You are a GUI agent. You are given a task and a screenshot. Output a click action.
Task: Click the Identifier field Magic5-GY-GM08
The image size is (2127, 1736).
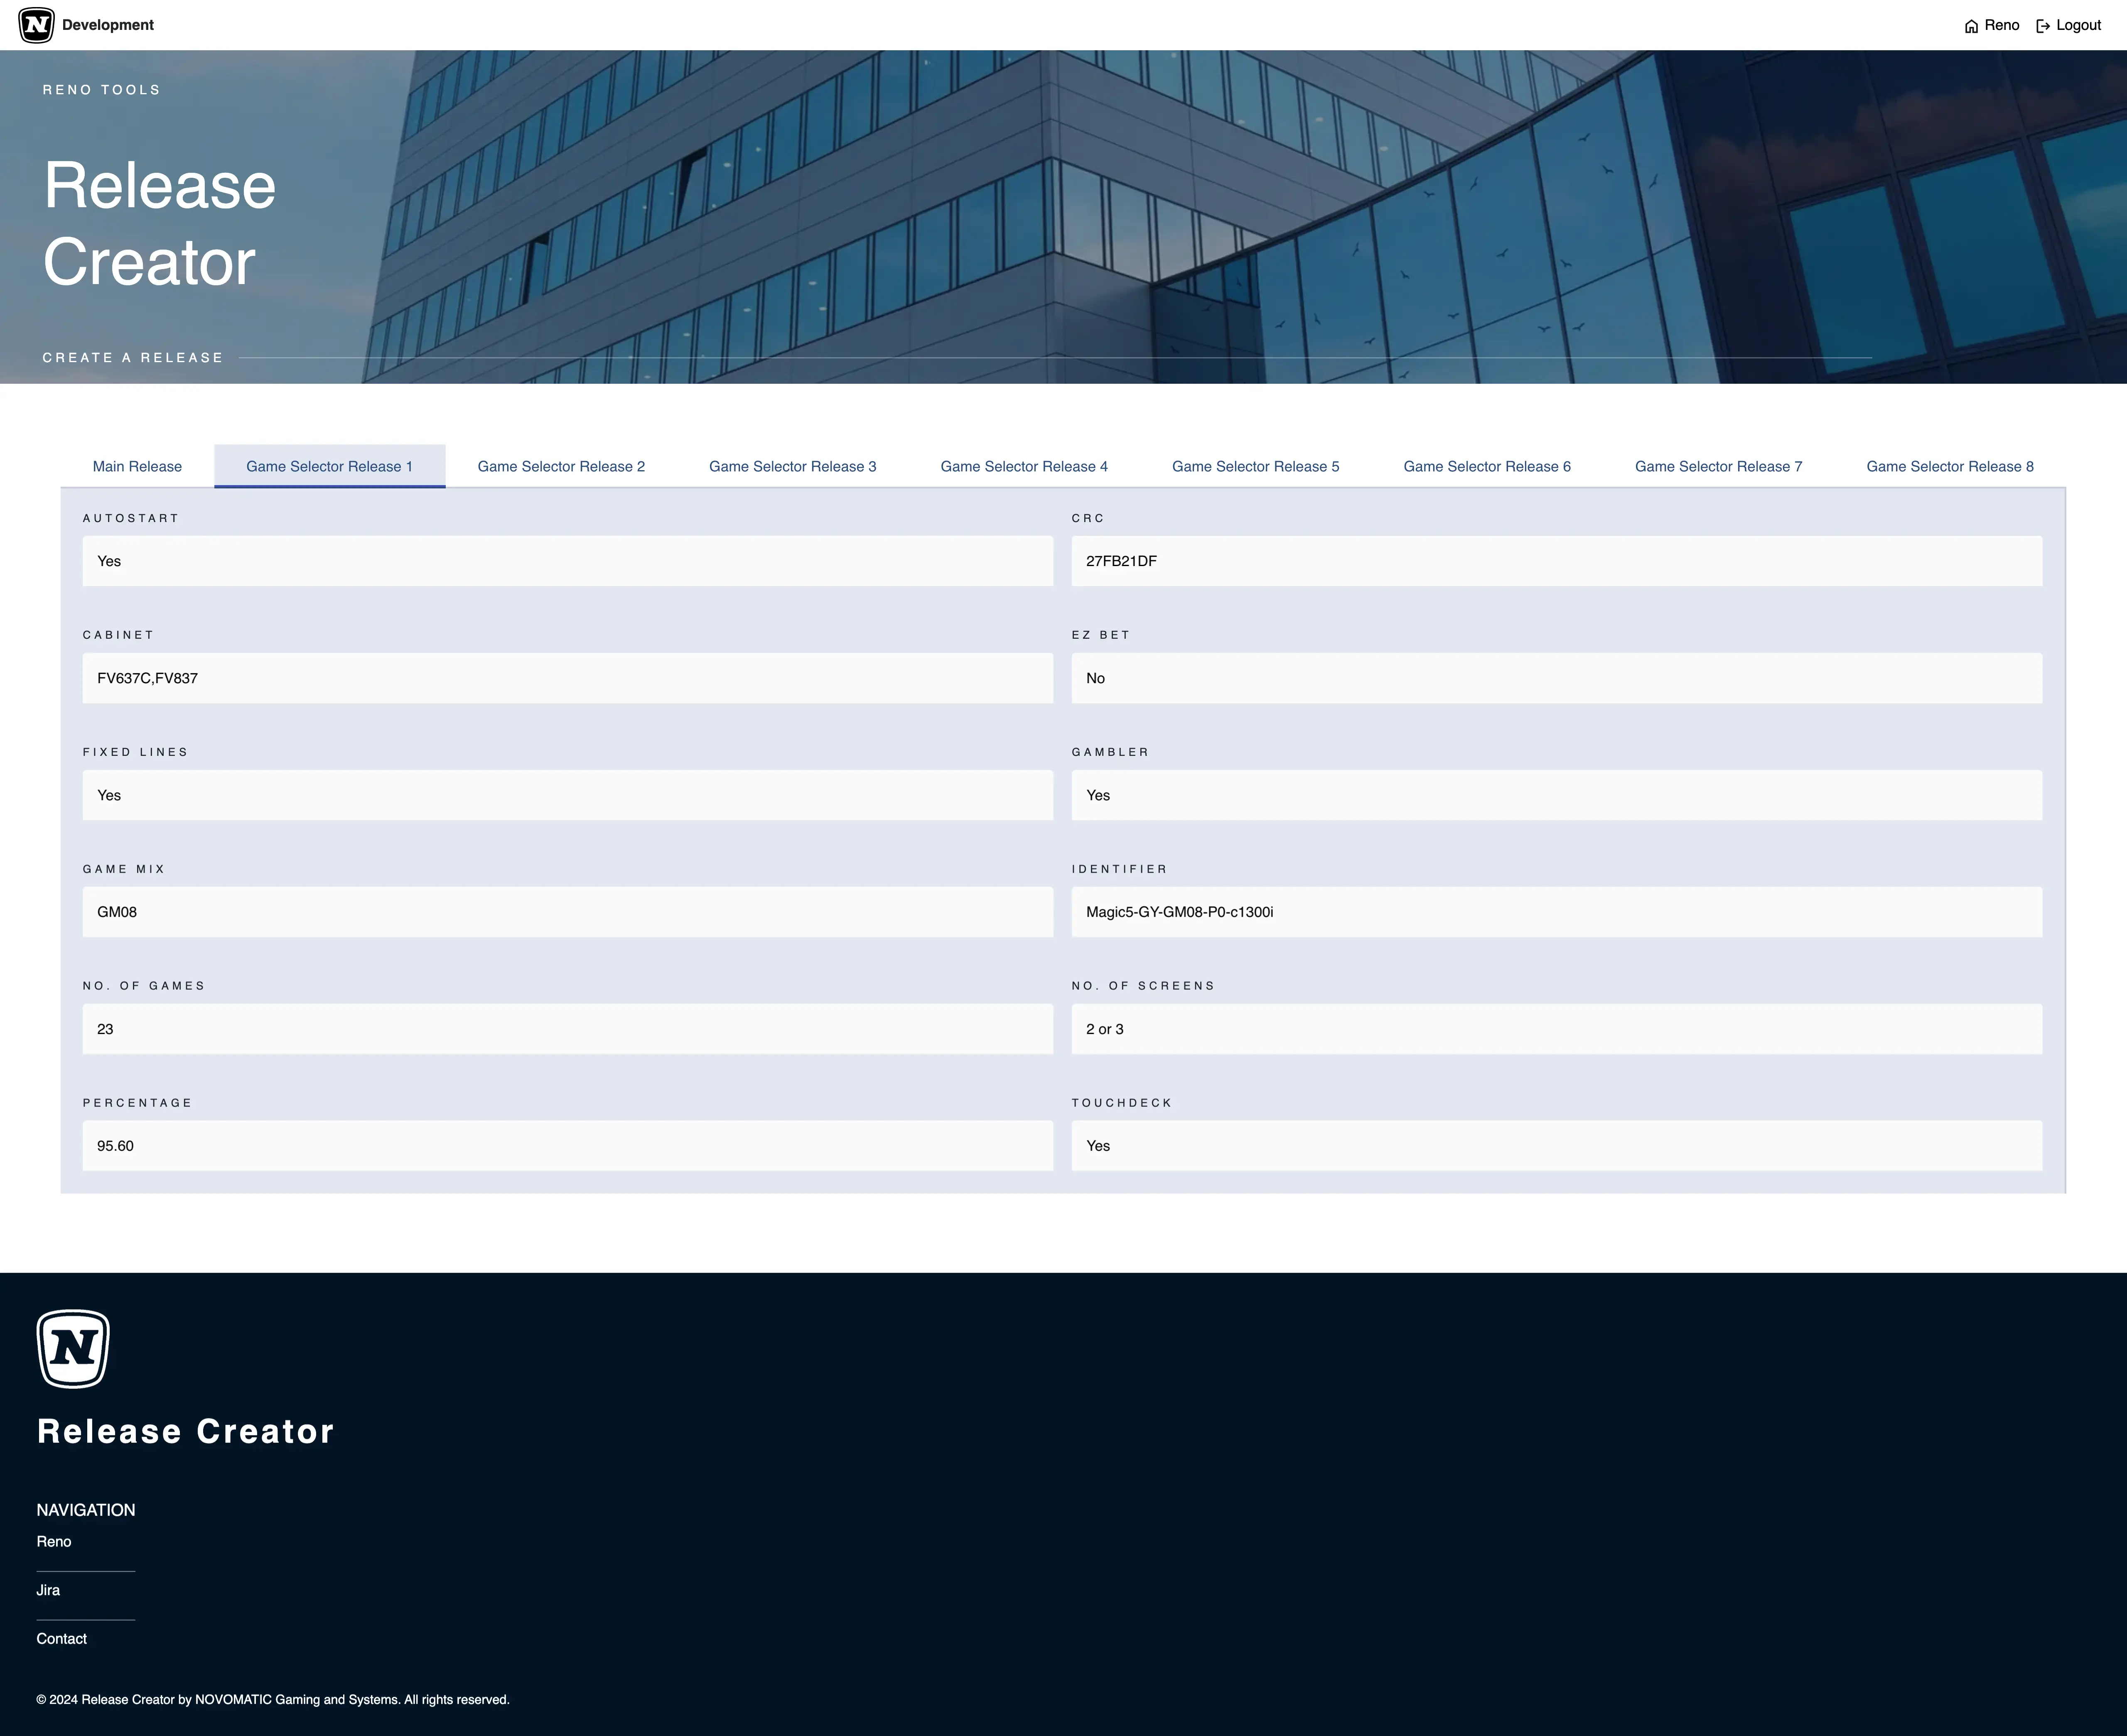pos(1556,912)
